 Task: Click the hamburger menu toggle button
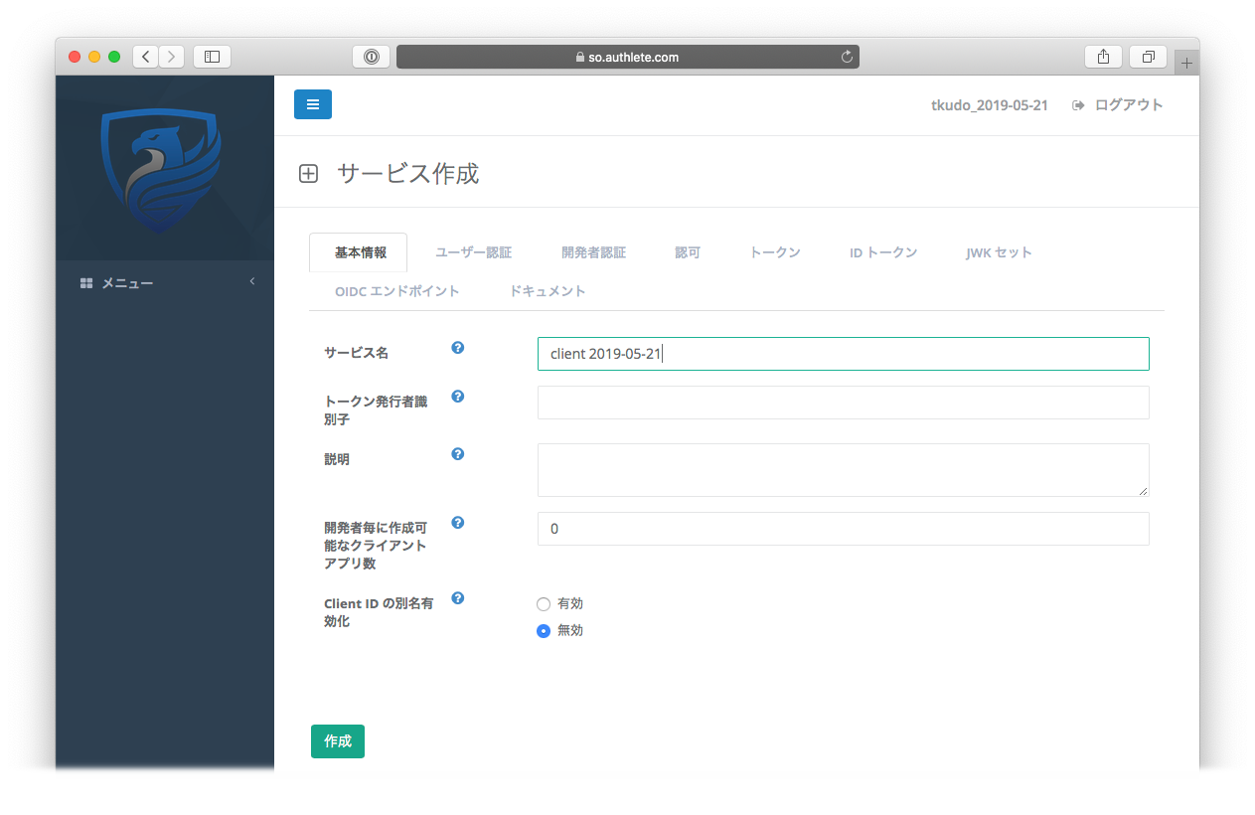point(312,104)
